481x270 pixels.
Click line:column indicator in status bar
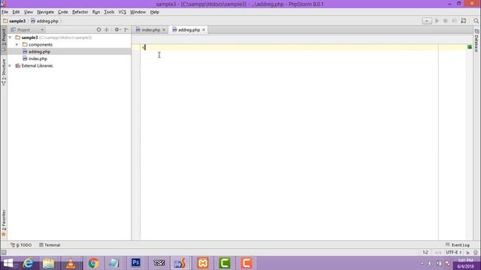pyautogui.click(x=425, y=252)
